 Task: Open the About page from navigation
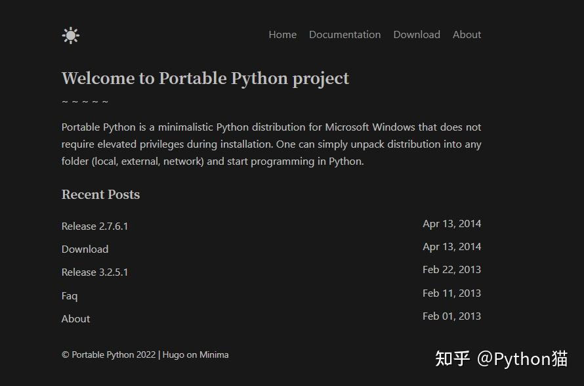point(467,35)
